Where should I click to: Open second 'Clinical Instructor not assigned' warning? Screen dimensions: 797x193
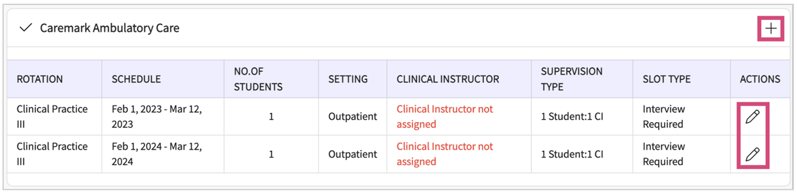(x=445, y=154)
